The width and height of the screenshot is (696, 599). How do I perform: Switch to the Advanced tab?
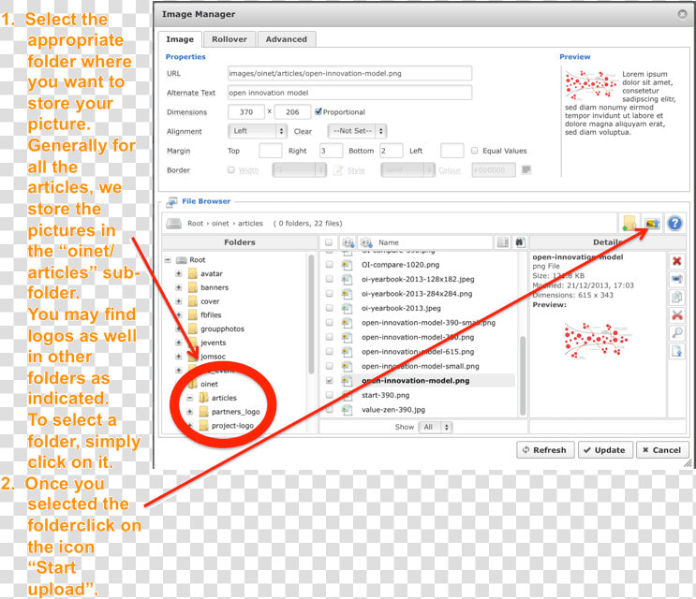click(x=287, y=39)
